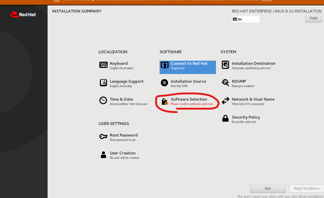Click the RED HAT ENTERPRISE LINUX 8.10 INSTALLATION title
The height and width of the screenshot is (198, 324).
(x=277, y=11)
